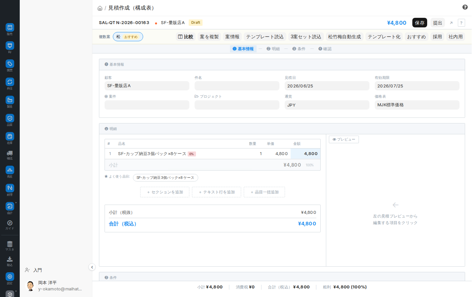Image resolution: width=475 pixels, height=297 pixels.
Task: Go to home via the house breadcrumb icon
Action: 100,8
